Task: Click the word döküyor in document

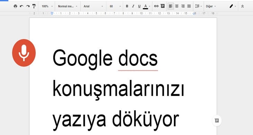Action: tap(146, 120)
